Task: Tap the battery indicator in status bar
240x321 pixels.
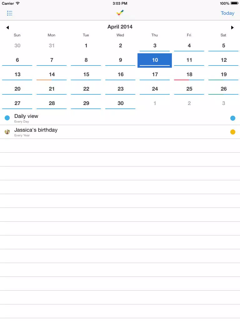Action: 234,3
